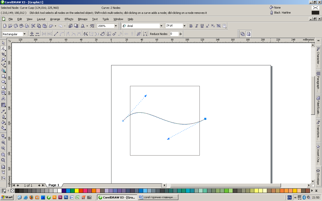Click the Reverse curve direction icon
The width and height of the screenshot is (322, 201).
pyautogui.click(x=86, y=34)
